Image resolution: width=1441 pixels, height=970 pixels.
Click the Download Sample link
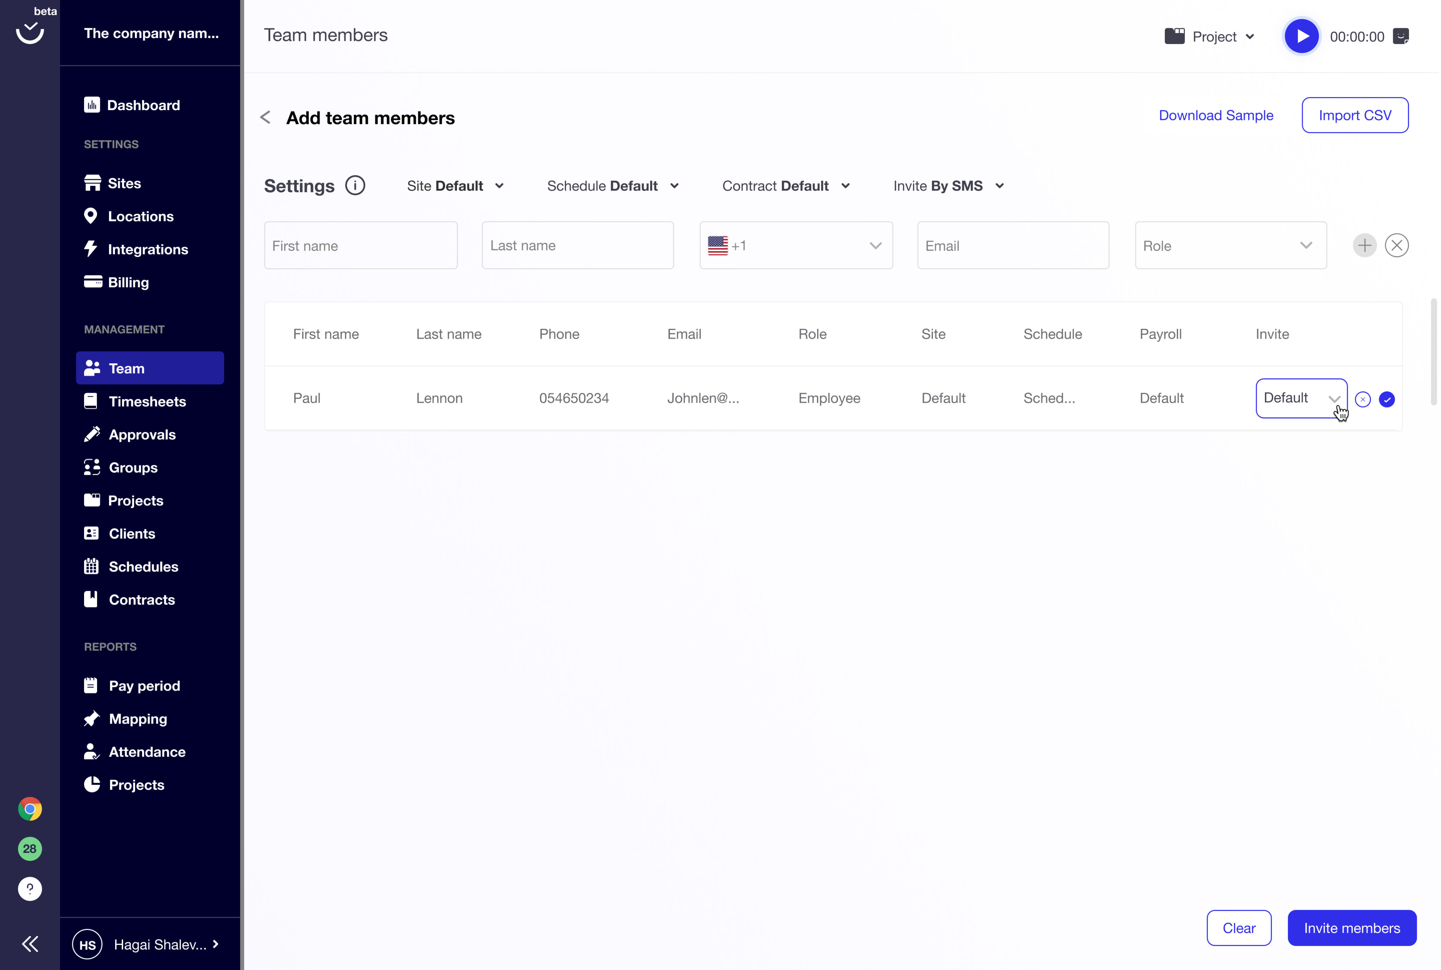coord(1215,115)
